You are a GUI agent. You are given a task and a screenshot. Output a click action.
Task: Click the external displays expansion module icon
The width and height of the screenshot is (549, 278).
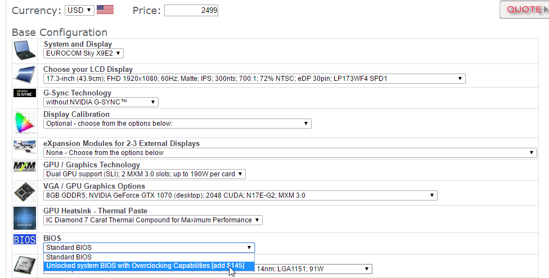pyautogui.click(x=25, y=147)
